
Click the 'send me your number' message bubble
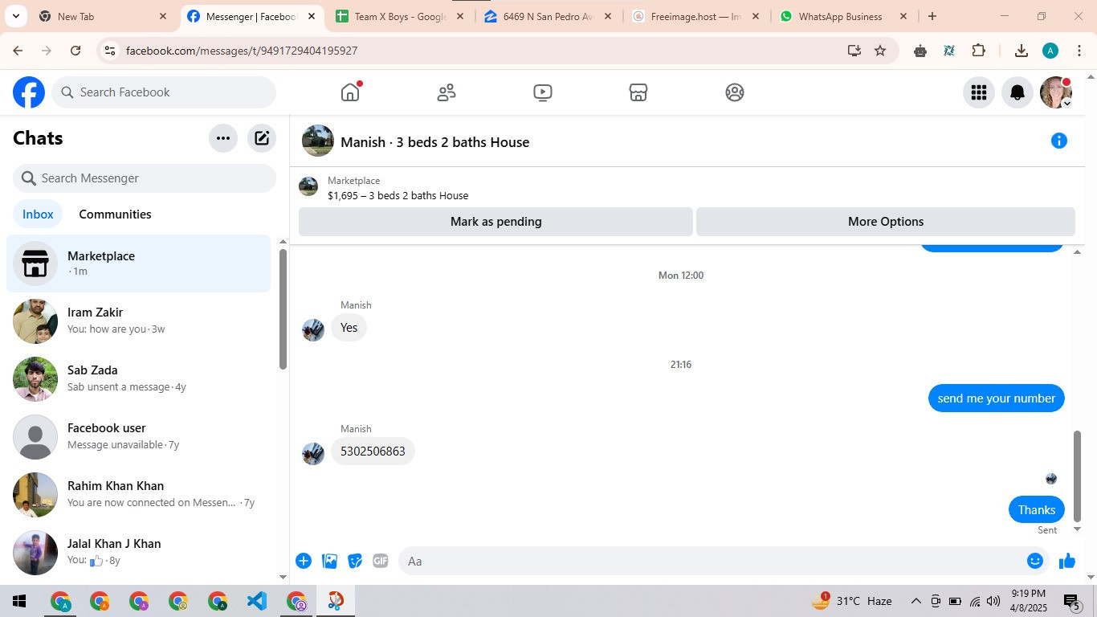pyautogui.click(x=997, y=398)
